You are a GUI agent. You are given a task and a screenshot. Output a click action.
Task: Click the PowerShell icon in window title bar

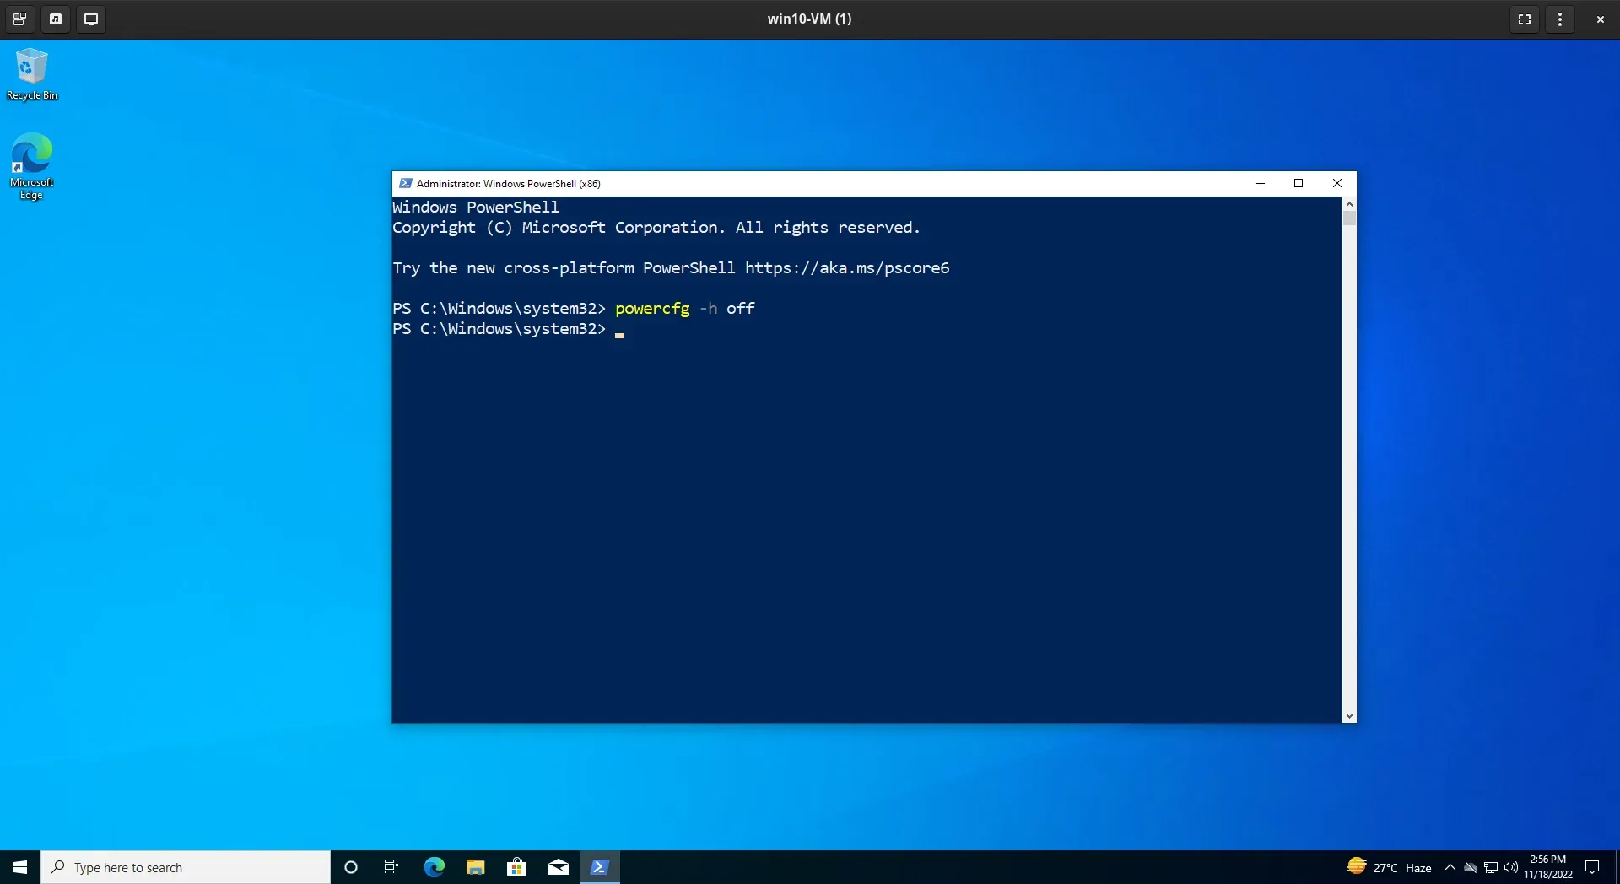[x=406, y=183]
